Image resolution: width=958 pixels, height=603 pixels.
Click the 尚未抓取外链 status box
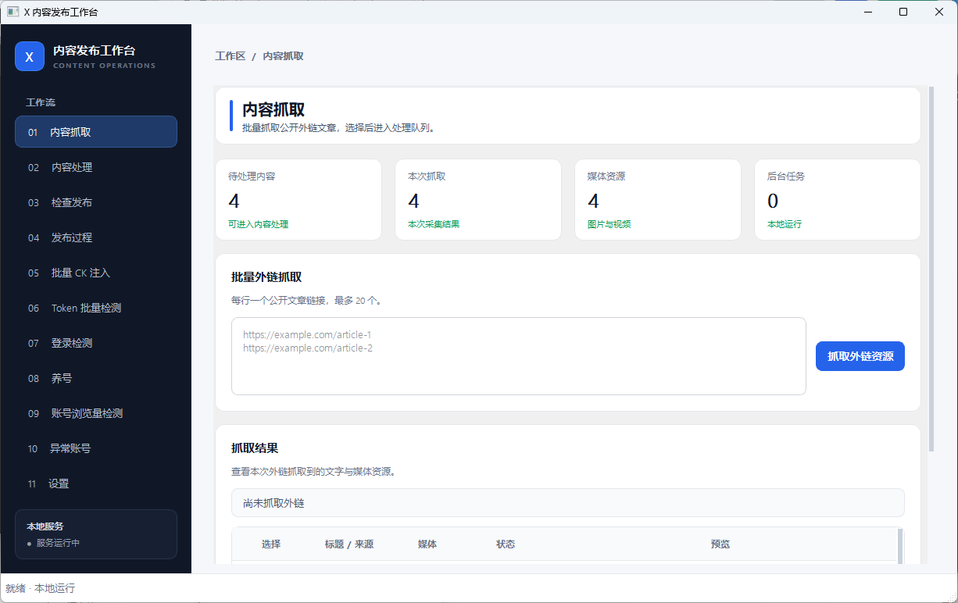click(x=568, y=503)
